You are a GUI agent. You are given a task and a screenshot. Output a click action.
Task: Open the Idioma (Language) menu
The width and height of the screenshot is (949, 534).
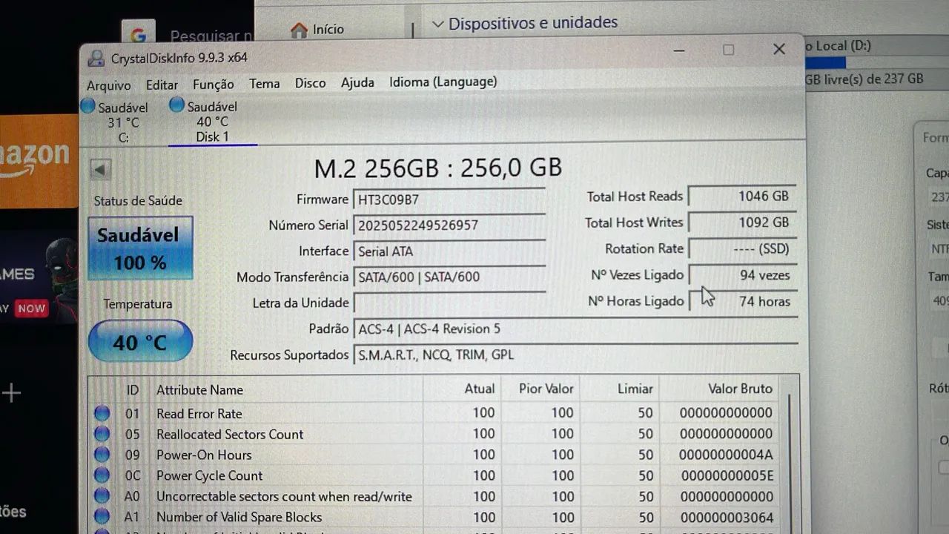443,82
